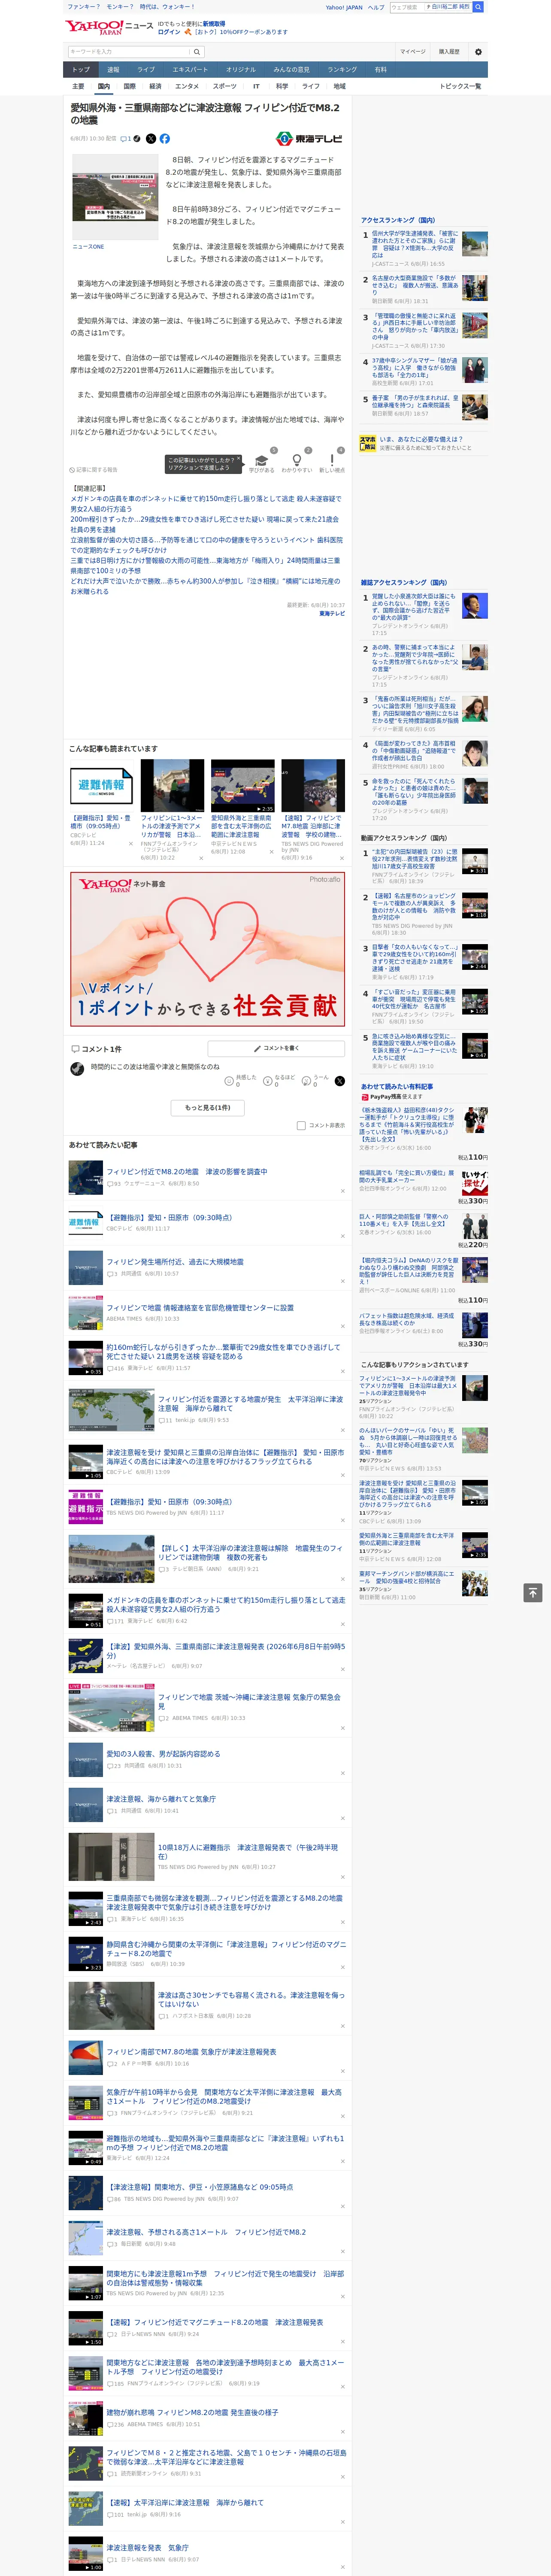This screenshot has width=551, height=2576.
Task: Open access ranking item 1 信州大学
Action: pos(415,244)
